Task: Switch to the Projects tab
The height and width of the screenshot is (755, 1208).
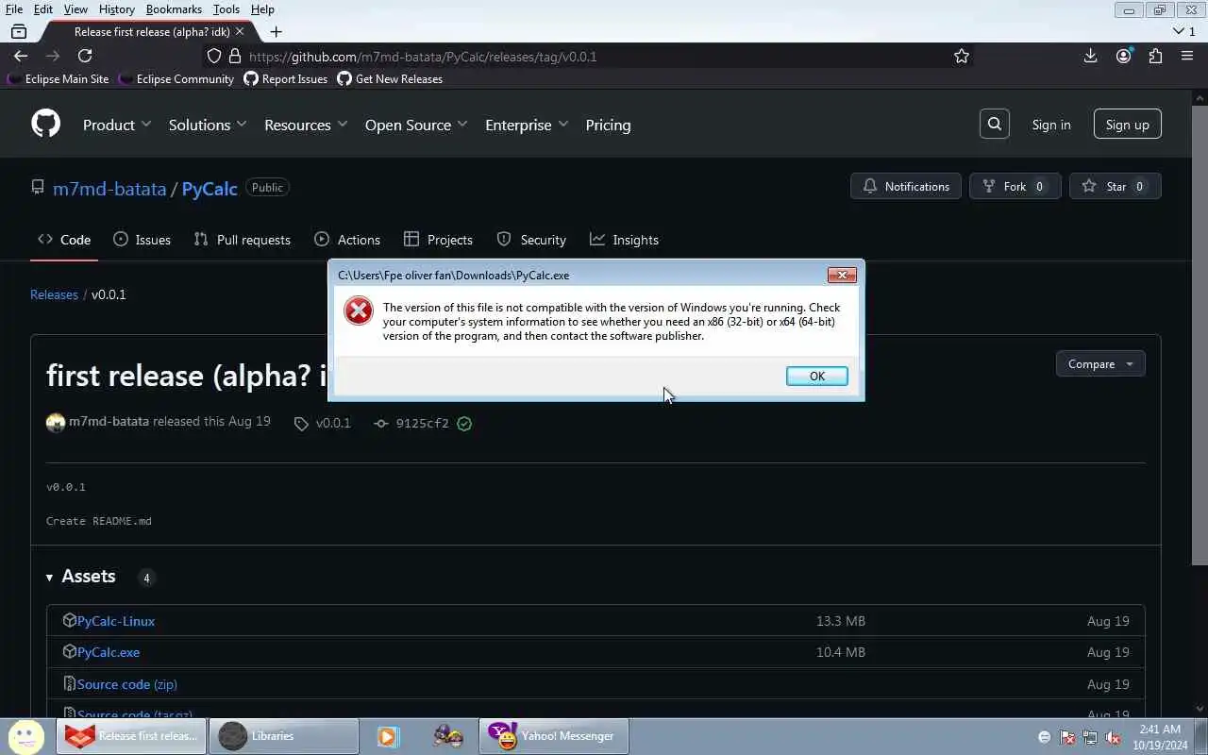Action: pos(438,240)
